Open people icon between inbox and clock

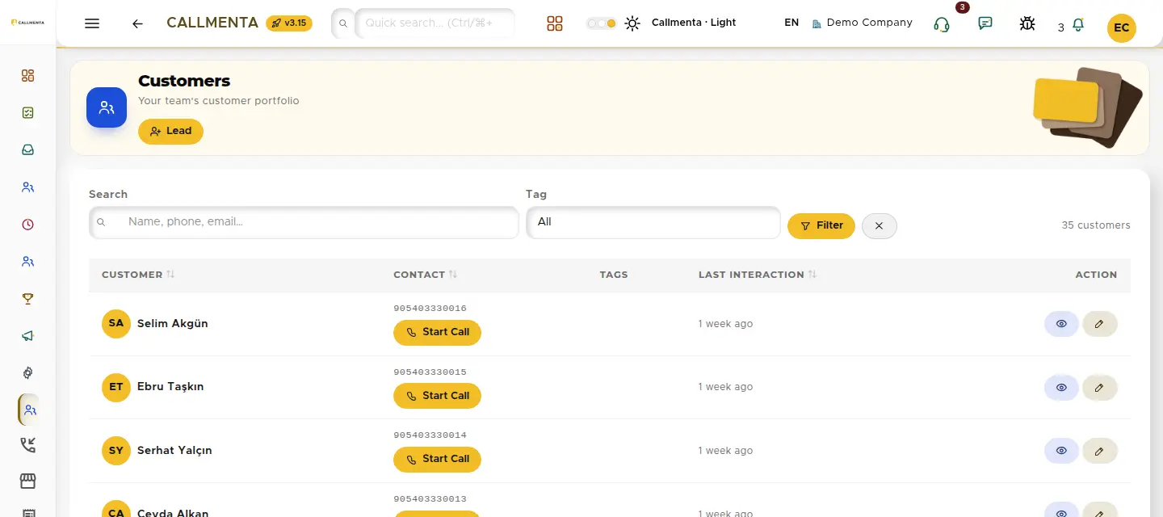click(28, 187)
